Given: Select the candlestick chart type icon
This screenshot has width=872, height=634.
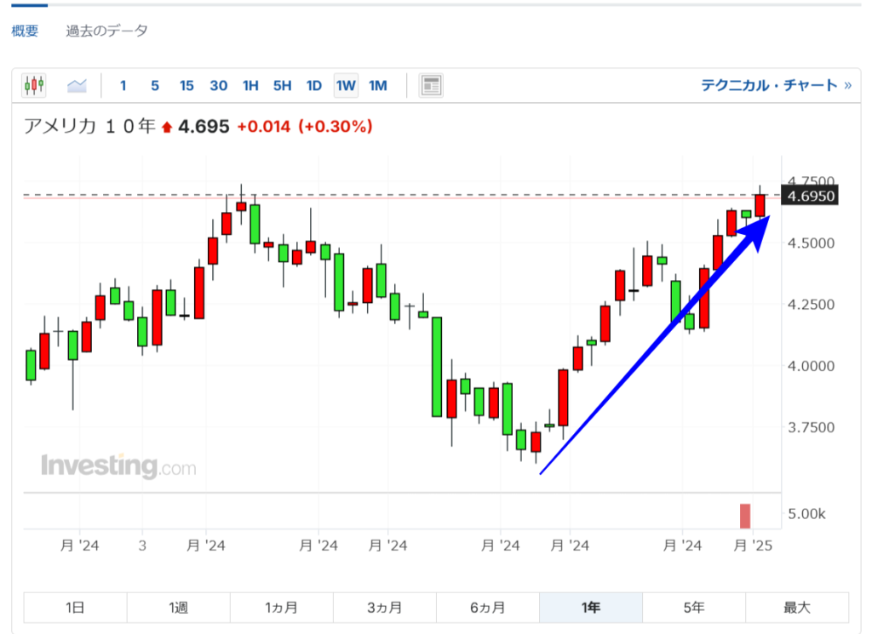Looking at the screenshot, I should click(34, 86).
